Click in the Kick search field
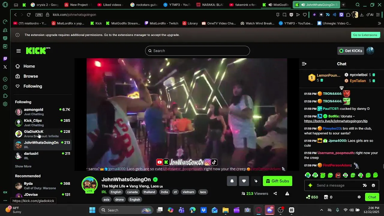Viewport: 384px width, 216px height. coord(197,51)
